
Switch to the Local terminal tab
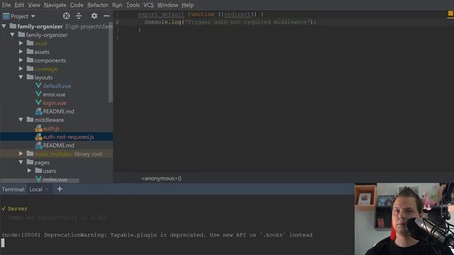click(x=35, y=189)
